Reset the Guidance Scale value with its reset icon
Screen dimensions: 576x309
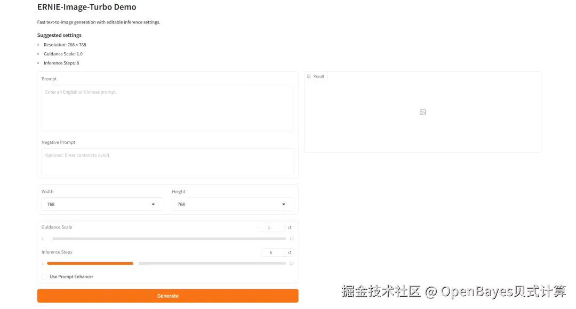[x=289, y=227]
